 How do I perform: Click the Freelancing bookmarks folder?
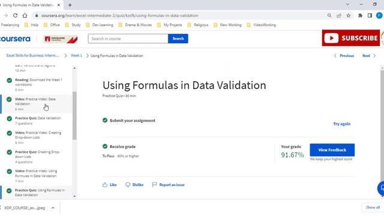[10, 25]
